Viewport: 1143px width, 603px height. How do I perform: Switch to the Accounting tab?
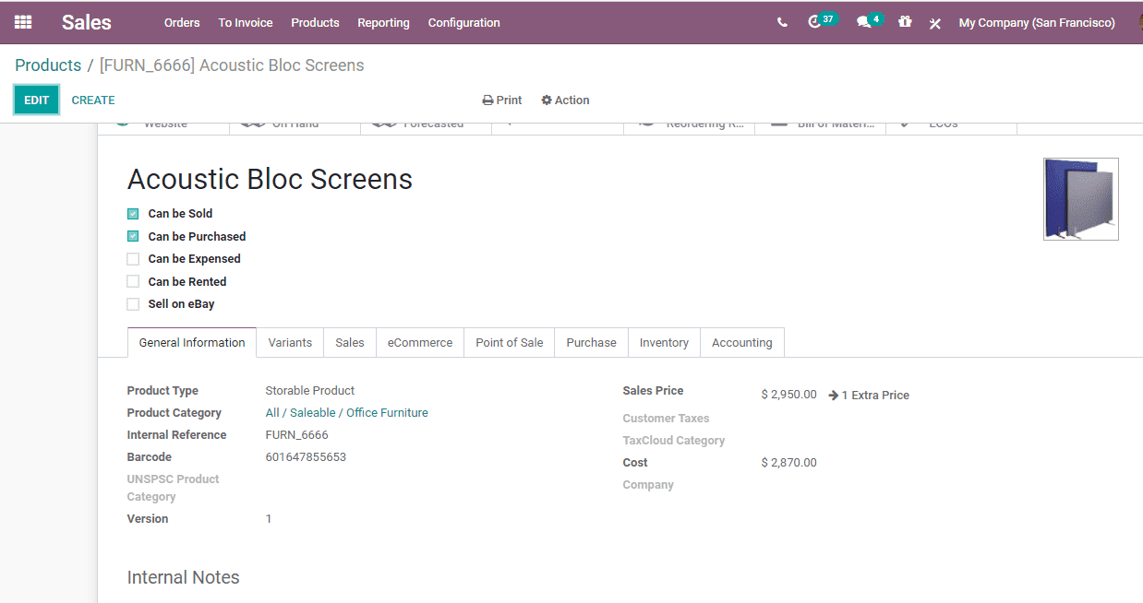point(742,342)
